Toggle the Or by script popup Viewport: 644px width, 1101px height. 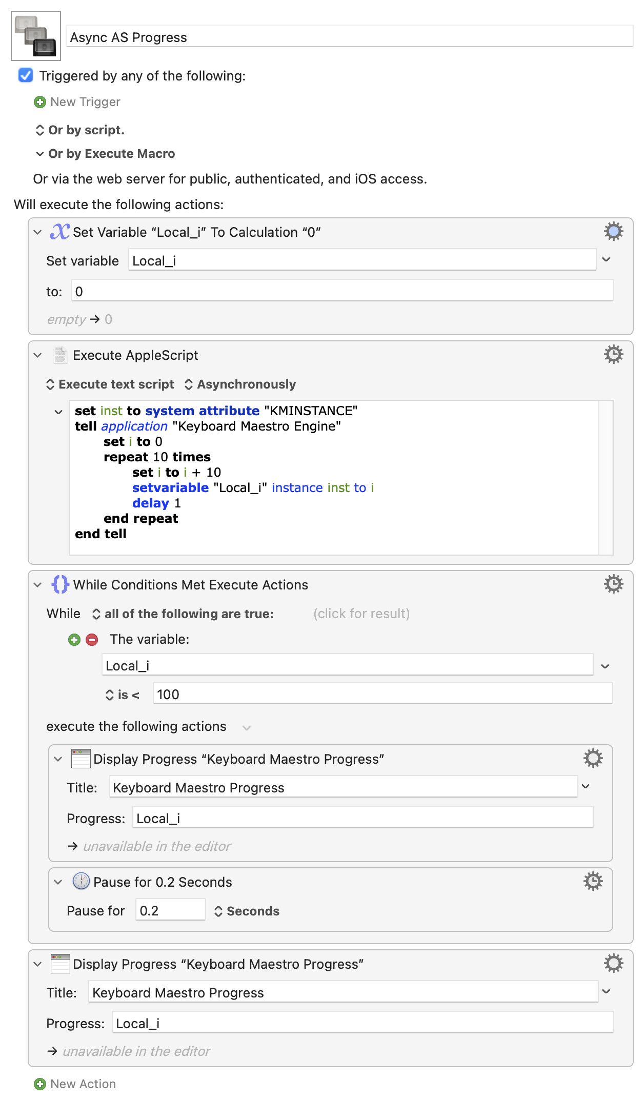[x=80, y=130]
